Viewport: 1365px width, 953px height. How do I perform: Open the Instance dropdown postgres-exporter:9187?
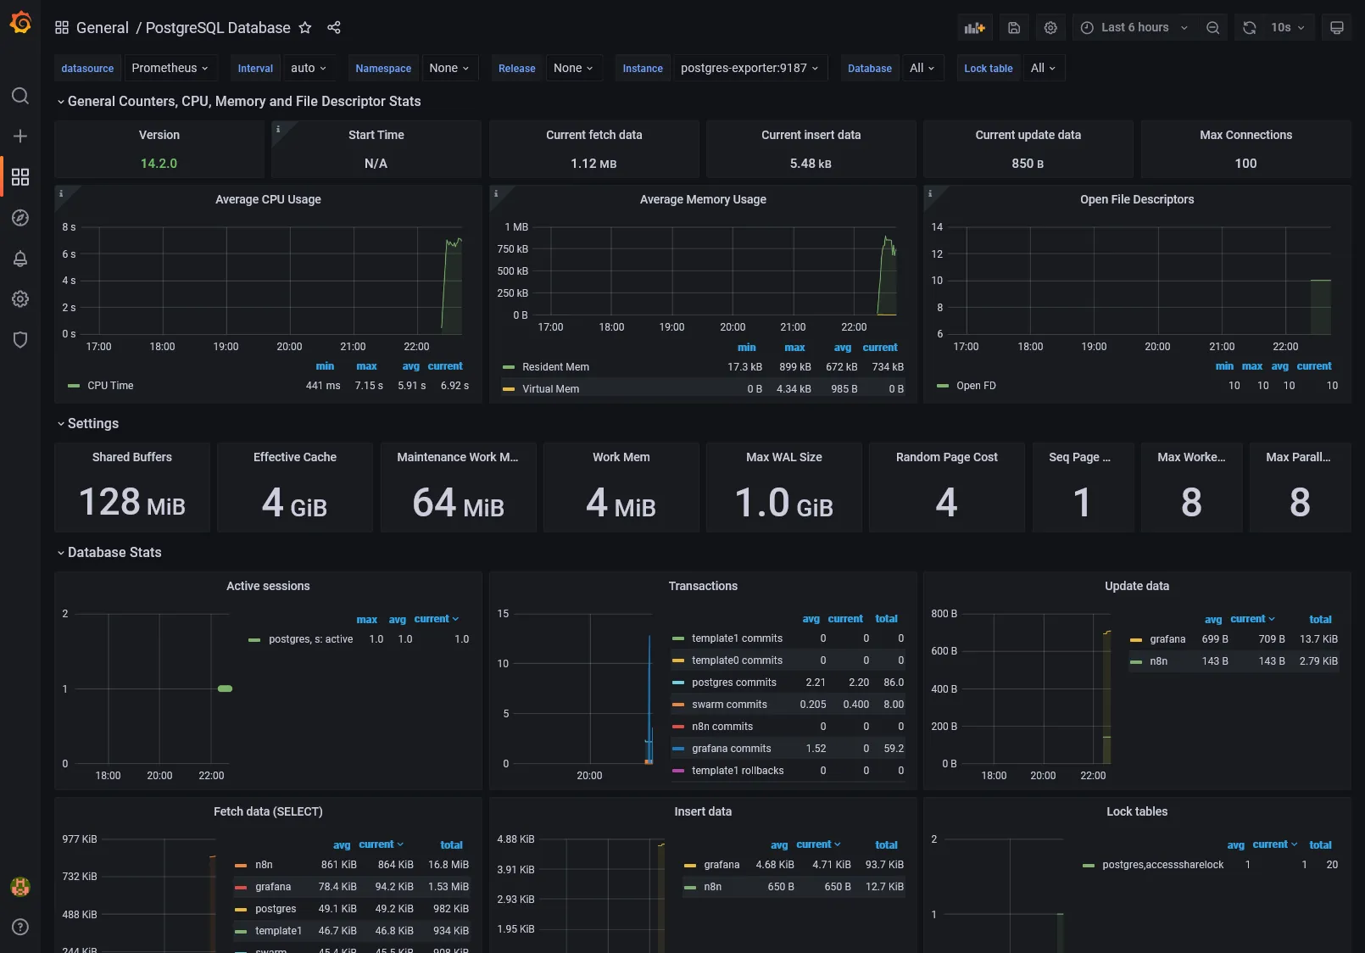(x=749, y=68)
